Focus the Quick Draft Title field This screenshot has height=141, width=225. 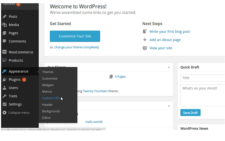tap(202, 78)
